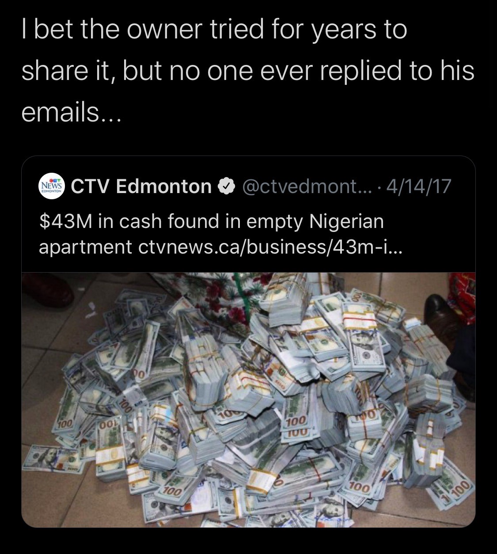Image resolution: width=497 pixels, height=554 pixels.
Task: Tap the main tweet text about emails
Action: 247,72
